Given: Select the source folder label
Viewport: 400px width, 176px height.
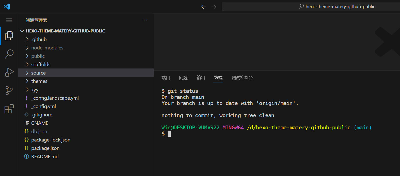Looking at the screenshot, I should (x=38, y=73).
